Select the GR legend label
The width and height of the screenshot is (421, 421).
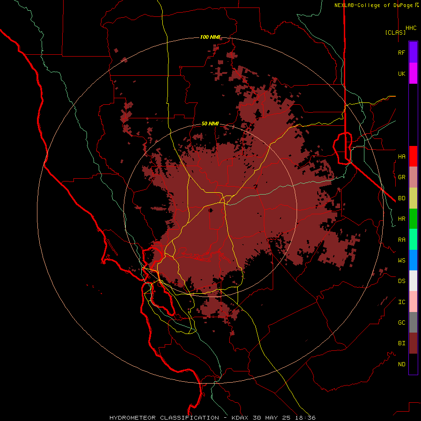click(401, 177)
